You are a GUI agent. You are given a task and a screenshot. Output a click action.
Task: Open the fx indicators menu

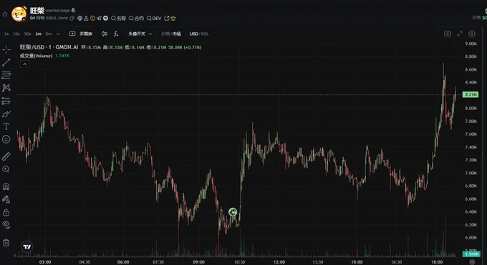(x=116, y=34)
